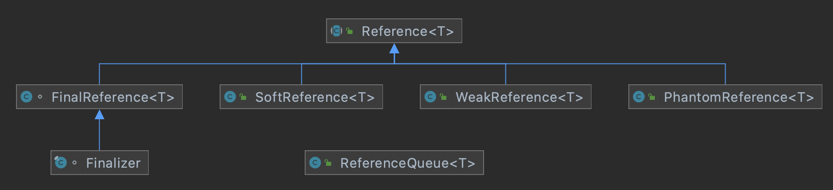Click the public lock icon on SoftReference<T>

pyautogui.click(x=243, y=97)
